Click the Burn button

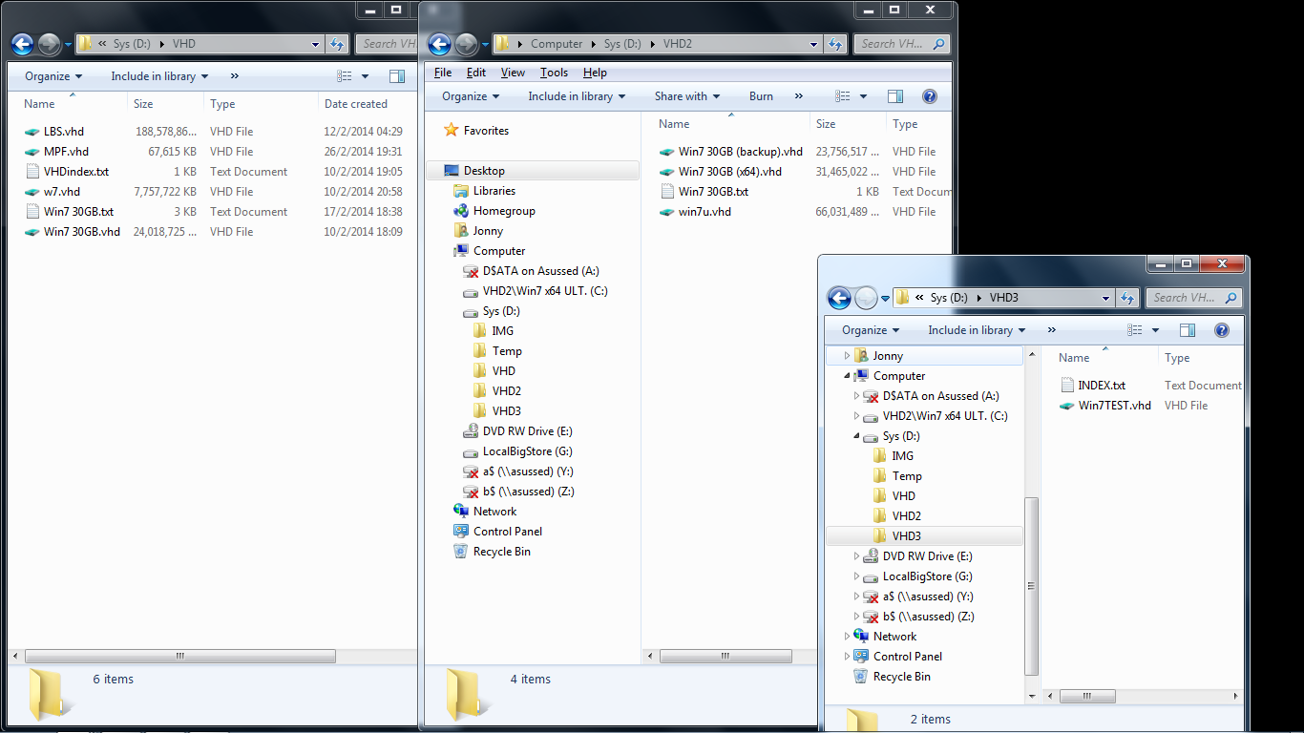[761, 96]
